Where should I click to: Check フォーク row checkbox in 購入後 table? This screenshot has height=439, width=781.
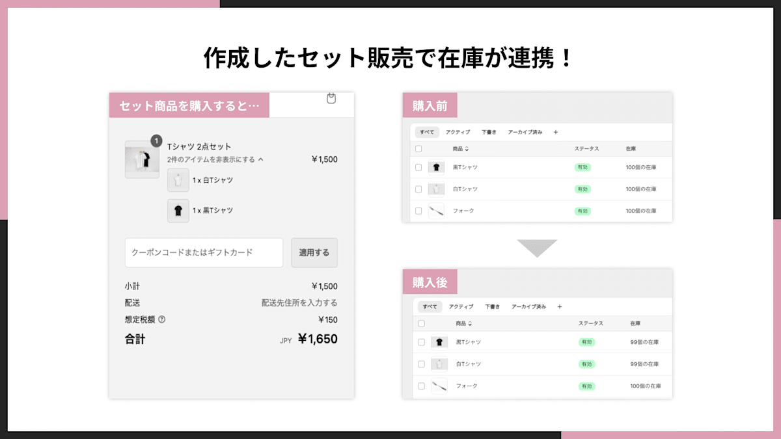point(421,386)
